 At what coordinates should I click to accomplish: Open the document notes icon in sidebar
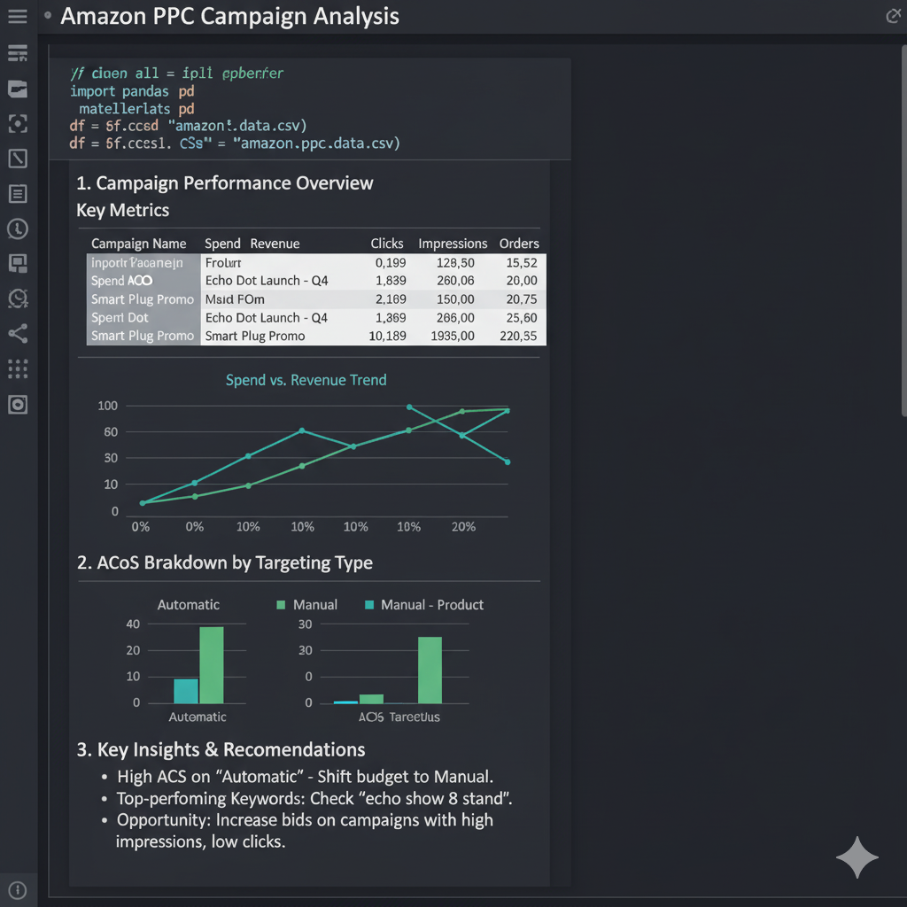(x=18, y=193)
